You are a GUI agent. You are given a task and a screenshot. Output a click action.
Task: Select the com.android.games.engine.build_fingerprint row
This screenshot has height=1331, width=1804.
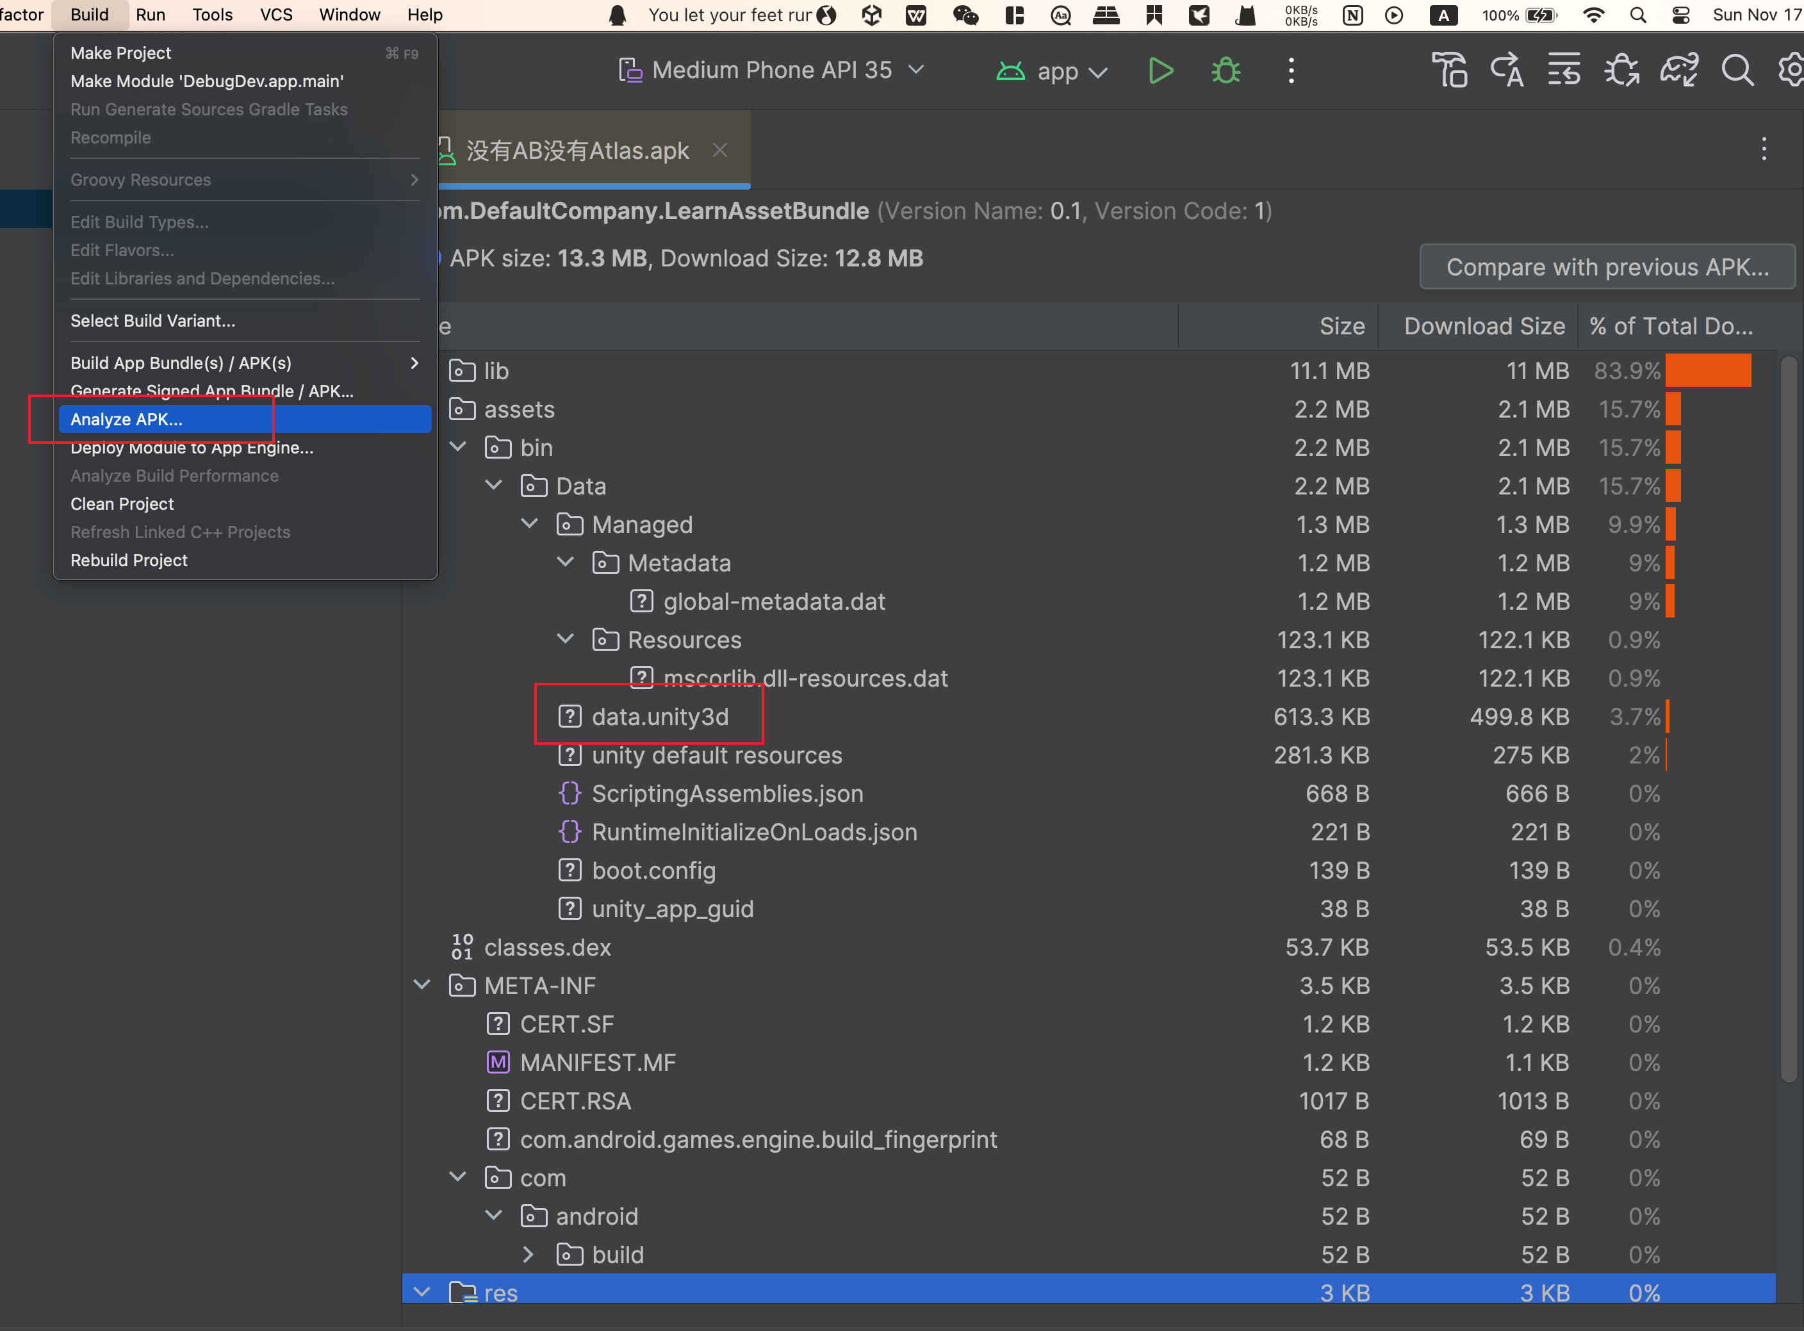[x=1088, y=1139]
